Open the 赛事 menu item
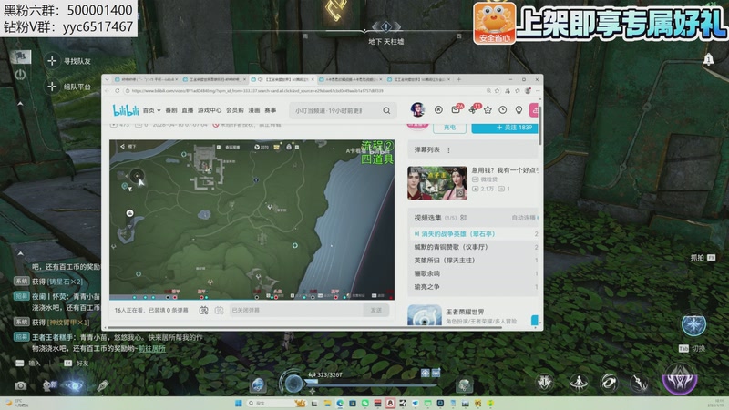The image size is (729, 410). (270, 110)
